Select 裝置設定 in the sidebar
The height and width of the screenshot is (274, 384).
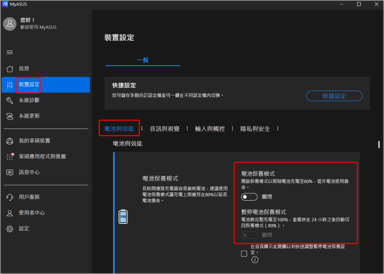tap(46, 84)
